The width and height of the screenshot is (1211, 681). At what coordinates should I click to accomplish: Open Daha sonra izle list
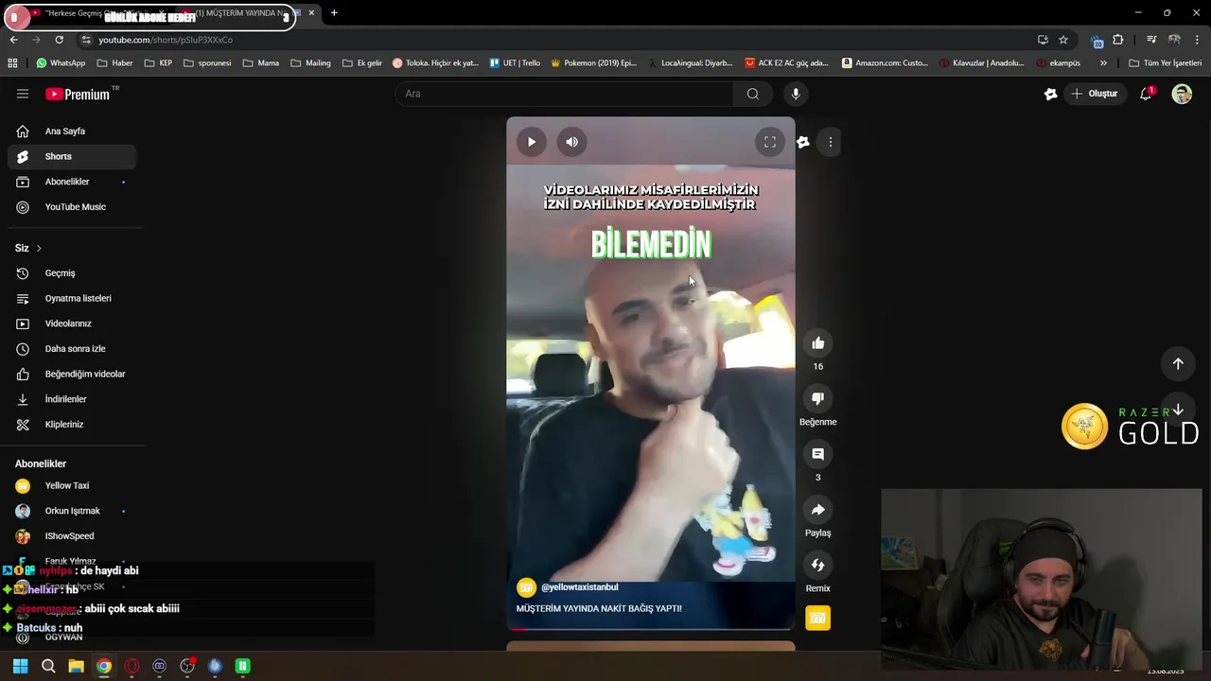coord(72,349)
